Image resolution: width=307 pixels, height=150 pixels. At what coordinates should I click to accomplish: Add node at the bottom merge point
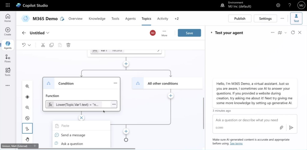click(126, 131)
